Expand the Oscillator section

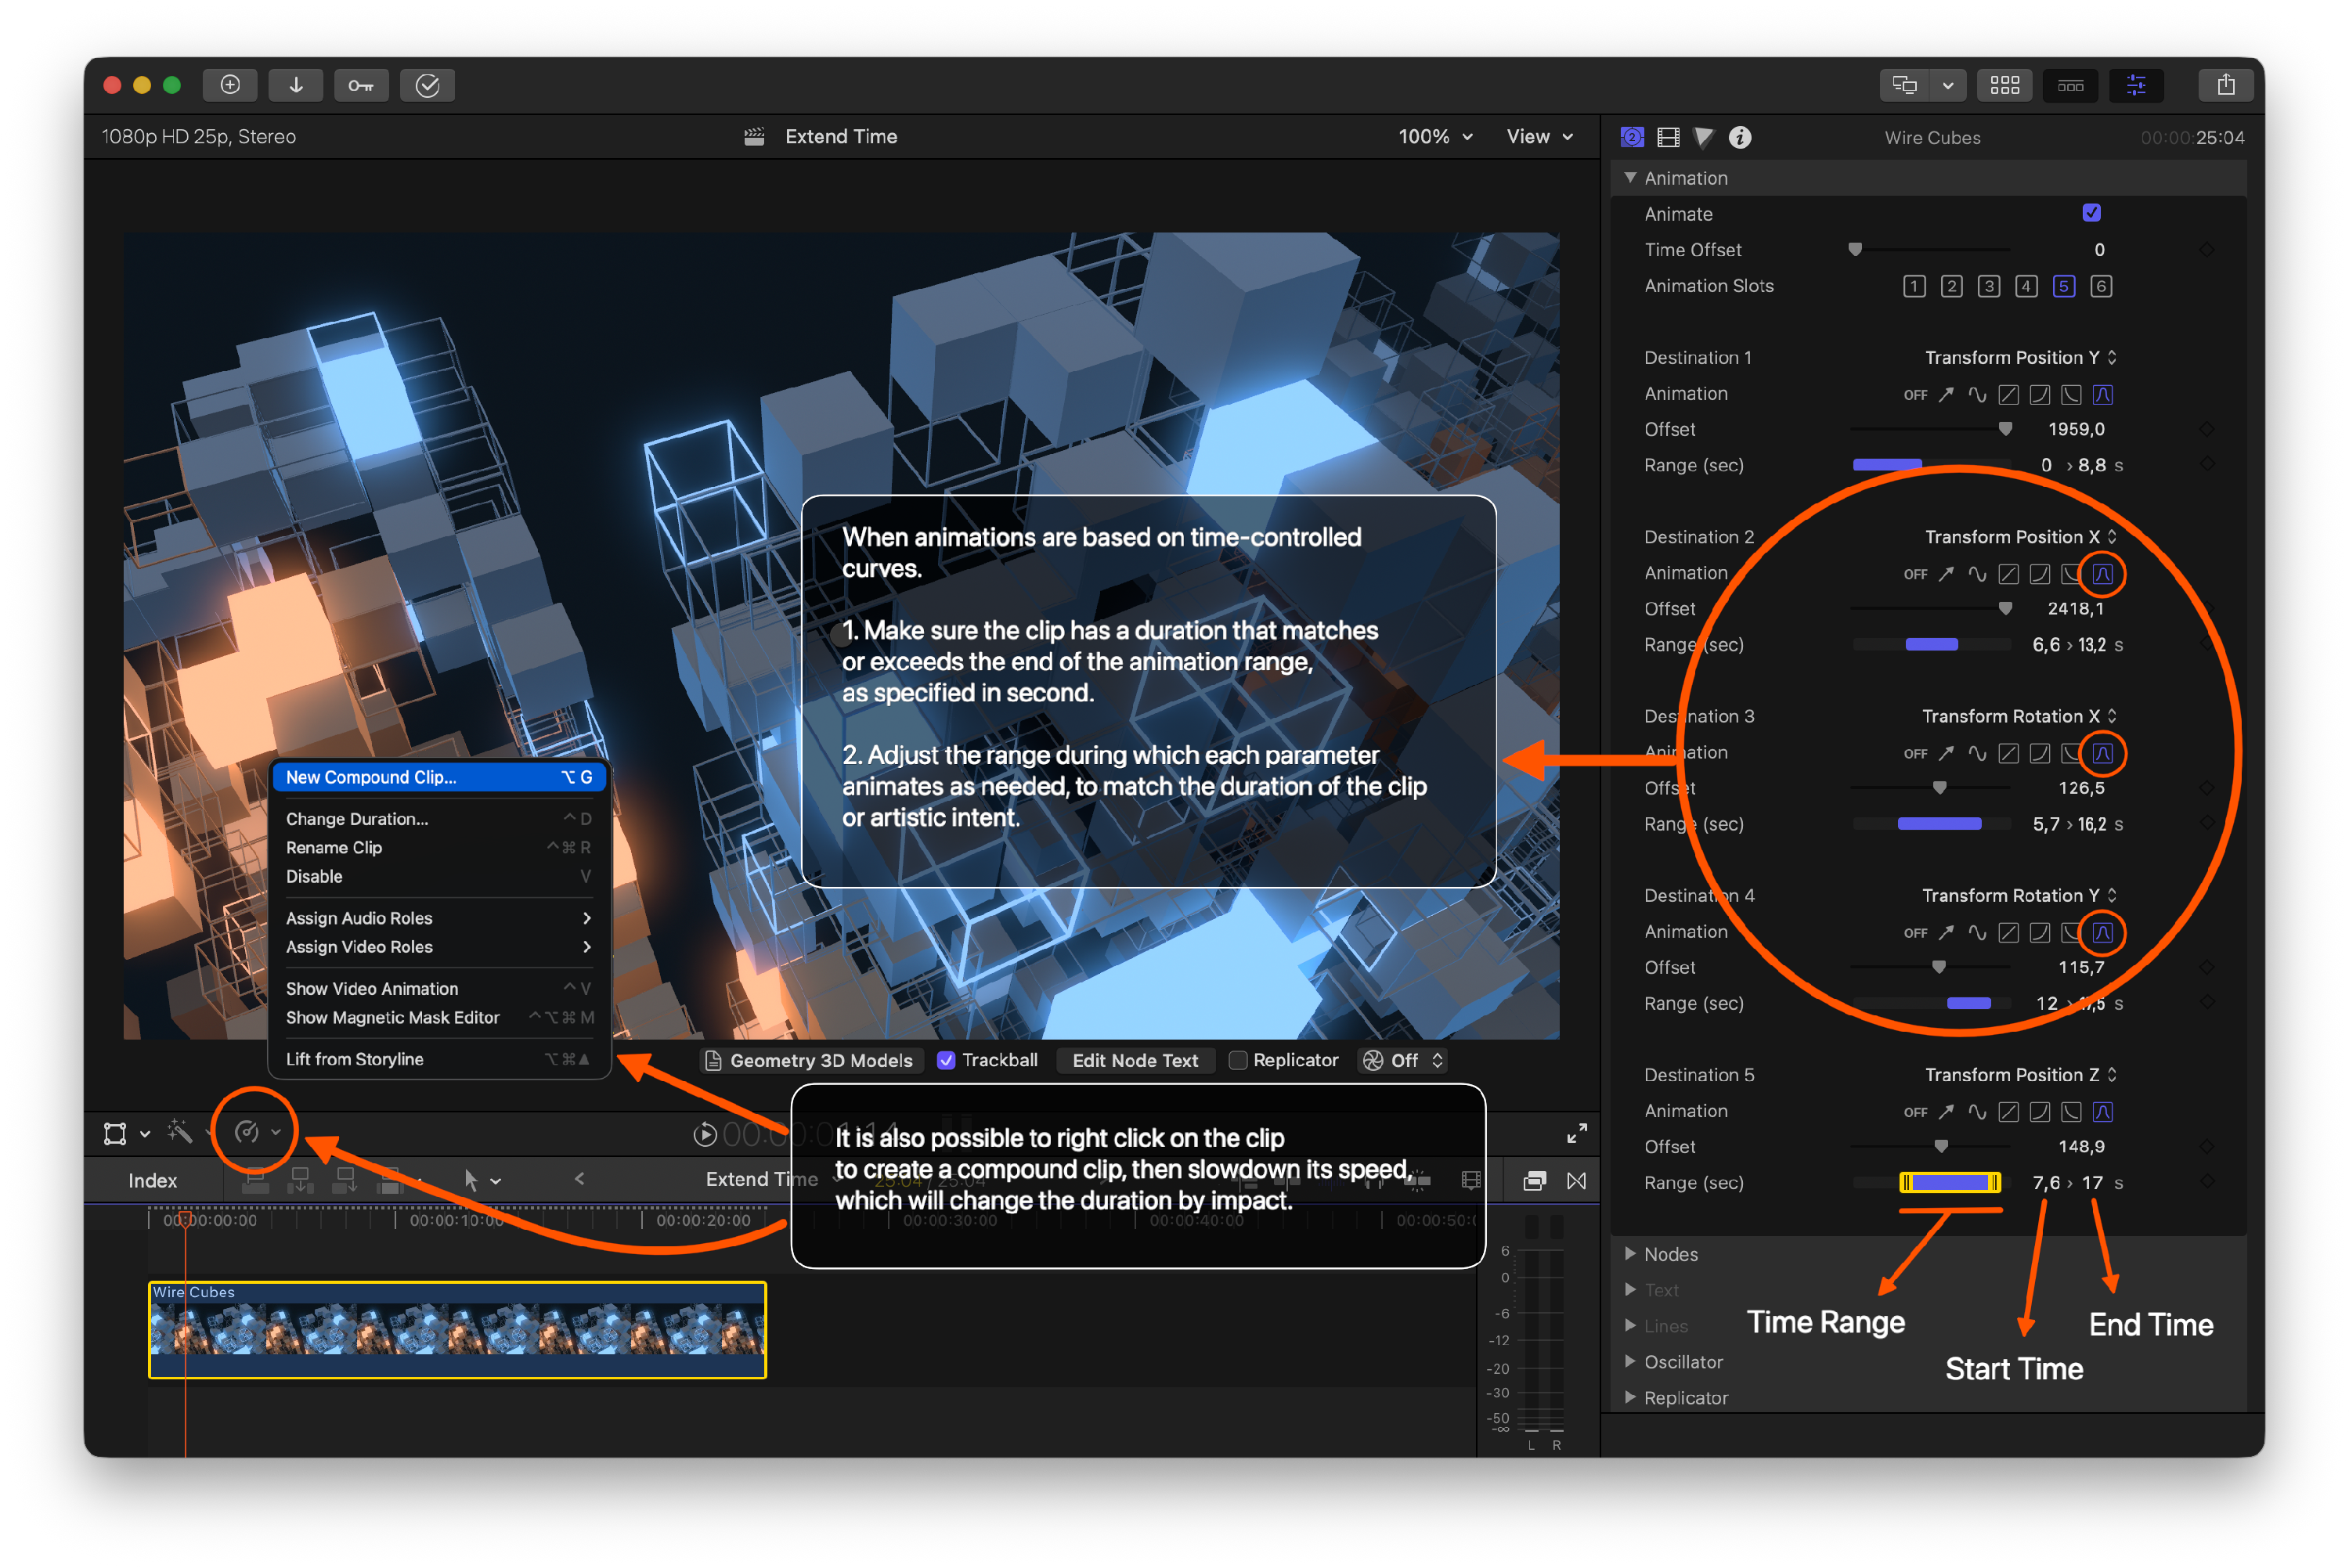(x=1630, y=1361)
